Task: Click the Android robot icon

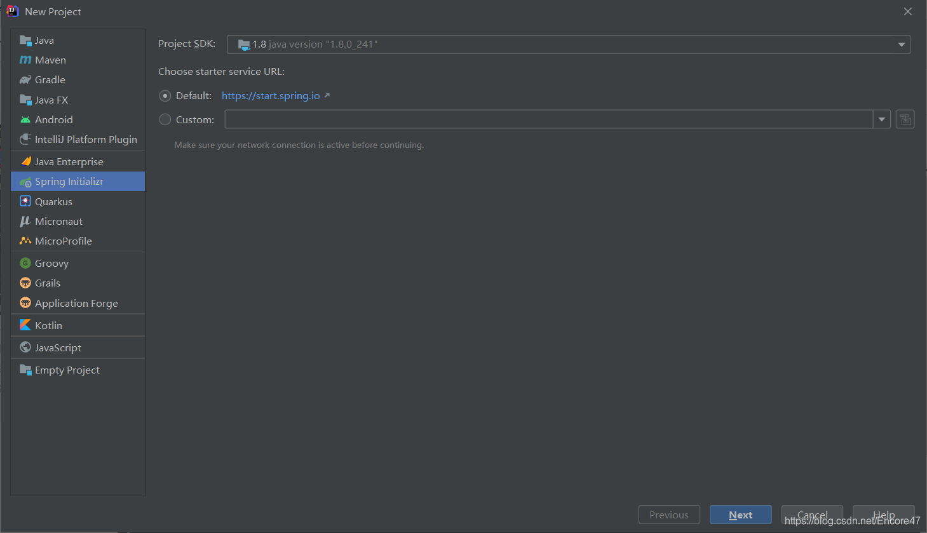Action: click(x=25, y=119)
